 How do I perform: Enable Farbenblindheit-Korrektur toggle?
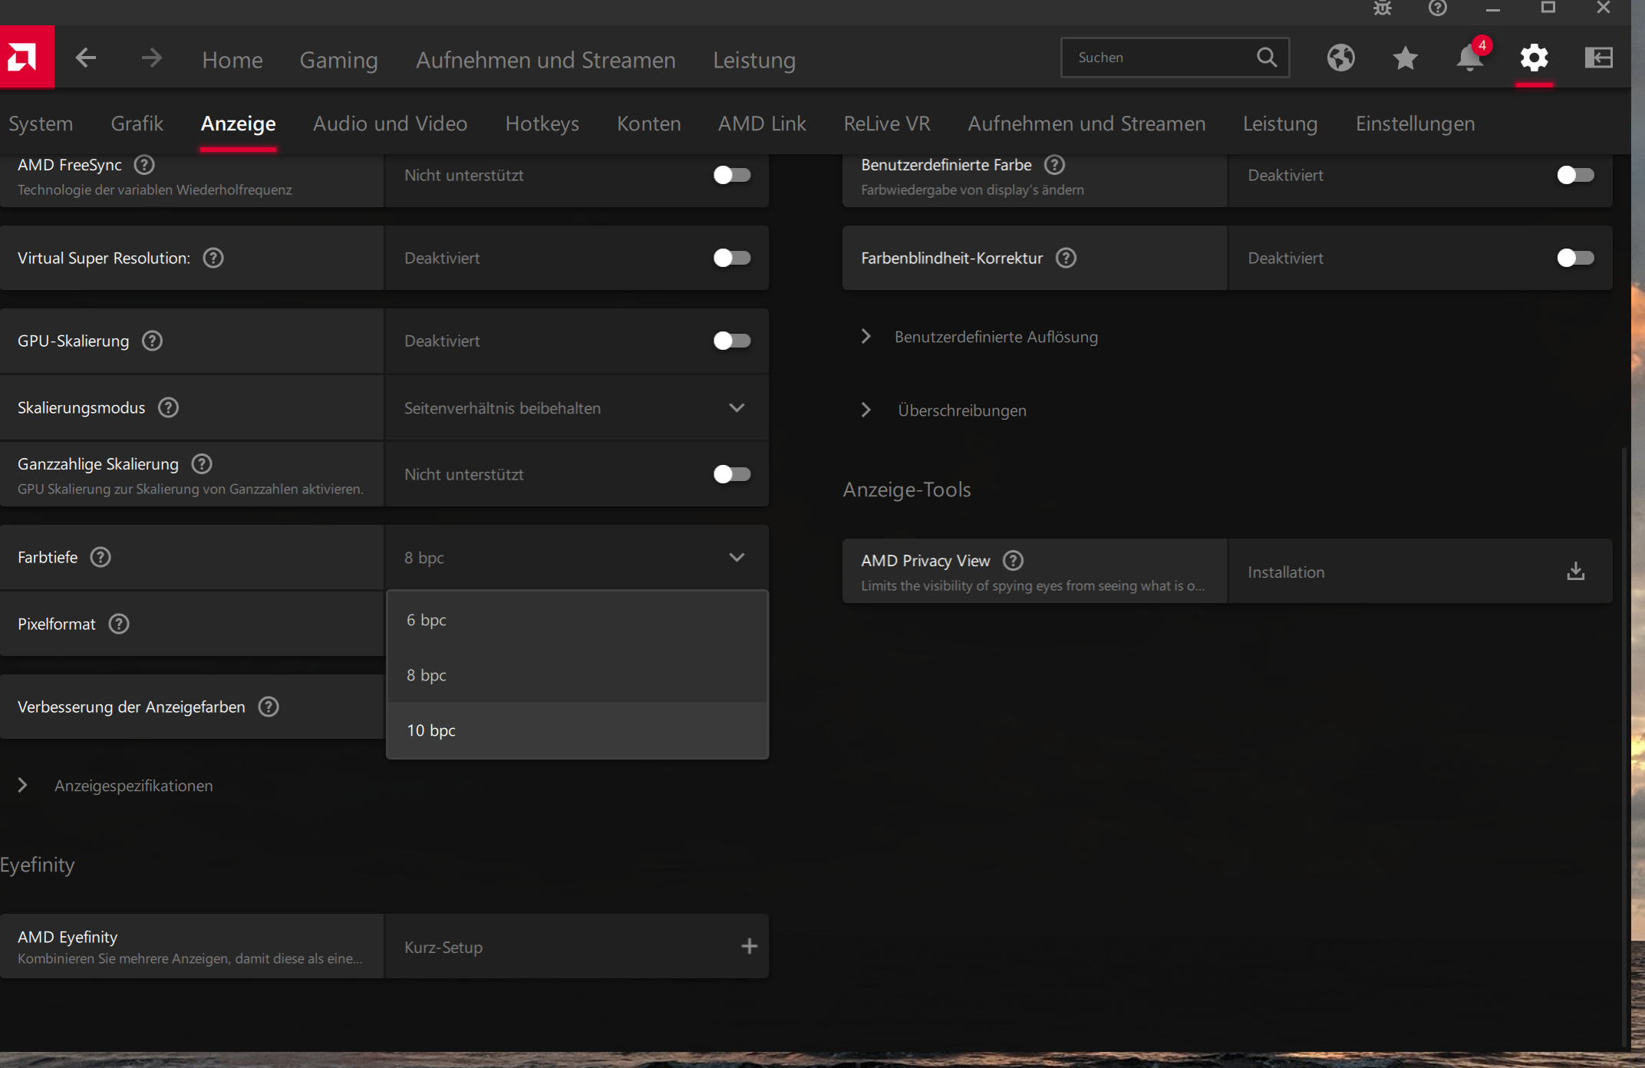(1574, 258)
